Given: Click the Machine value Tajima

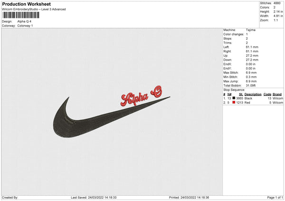Looking at the screenshot, I should (x=251, y=30).
